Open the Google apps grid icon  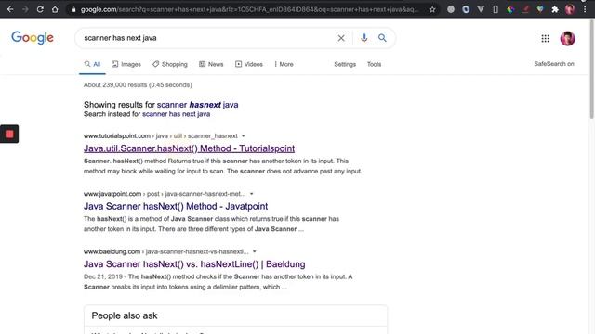pos(545,38)
